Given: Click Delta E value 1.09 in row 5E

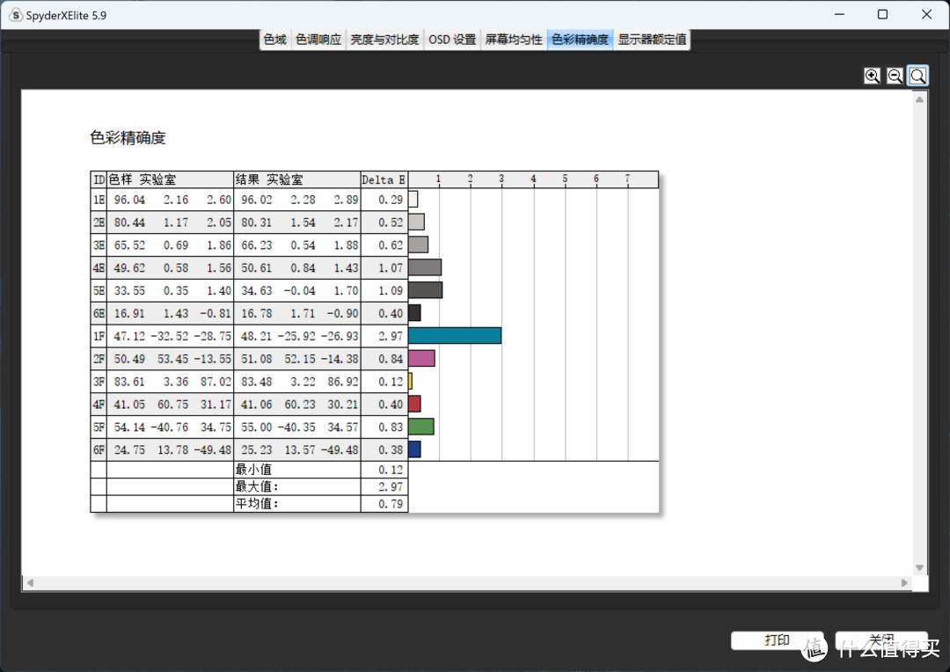Looking at the screenshot, I should pos(391,290).
